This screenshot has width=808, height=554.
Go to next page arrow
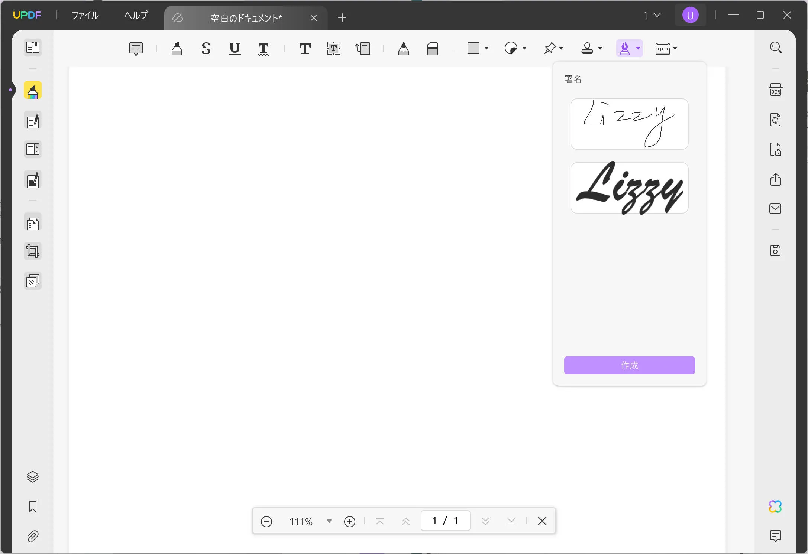[485, 521]
